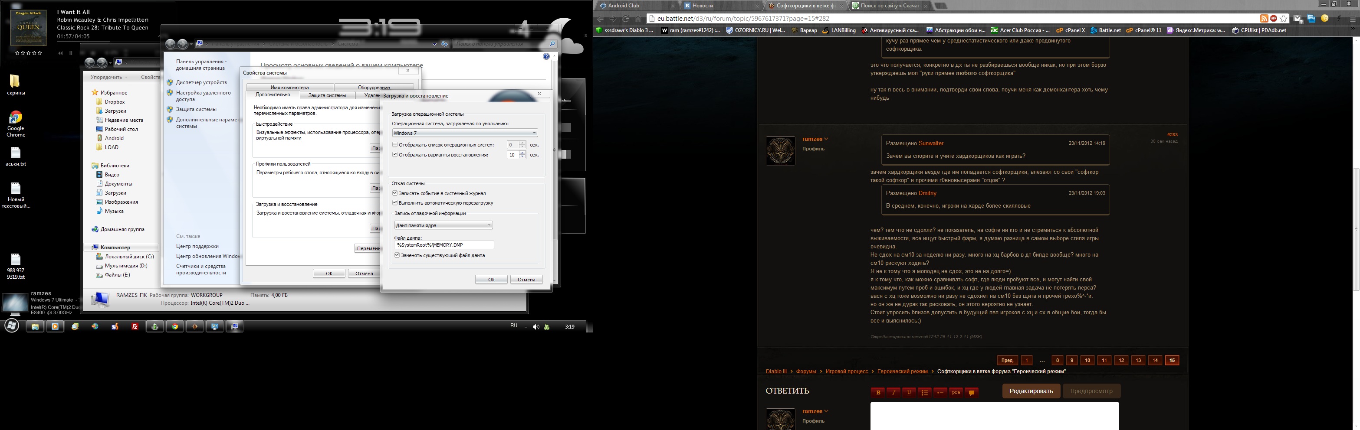Click the previous track control in music widget

60,53
